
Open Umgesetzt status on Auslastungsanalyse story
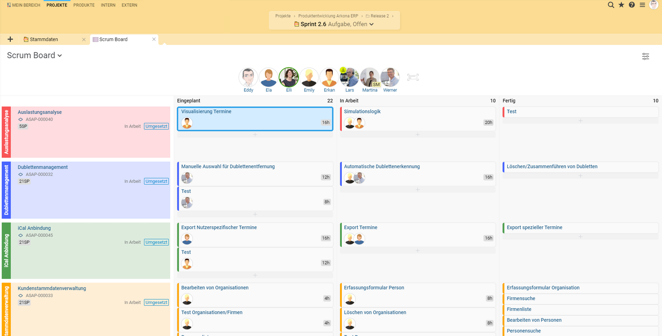point(156,126)
